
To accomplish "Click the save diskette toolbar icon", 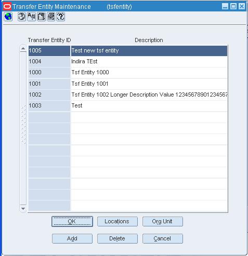I will (x=41, y=17).
